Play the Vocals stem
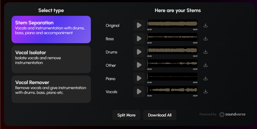The height and width of the screenshot is (129, 257). (139, 91)
